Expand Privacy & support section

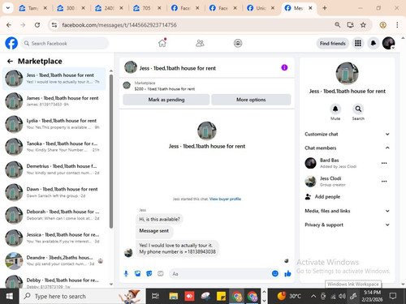pyautogui.click(x=347, y=225)
